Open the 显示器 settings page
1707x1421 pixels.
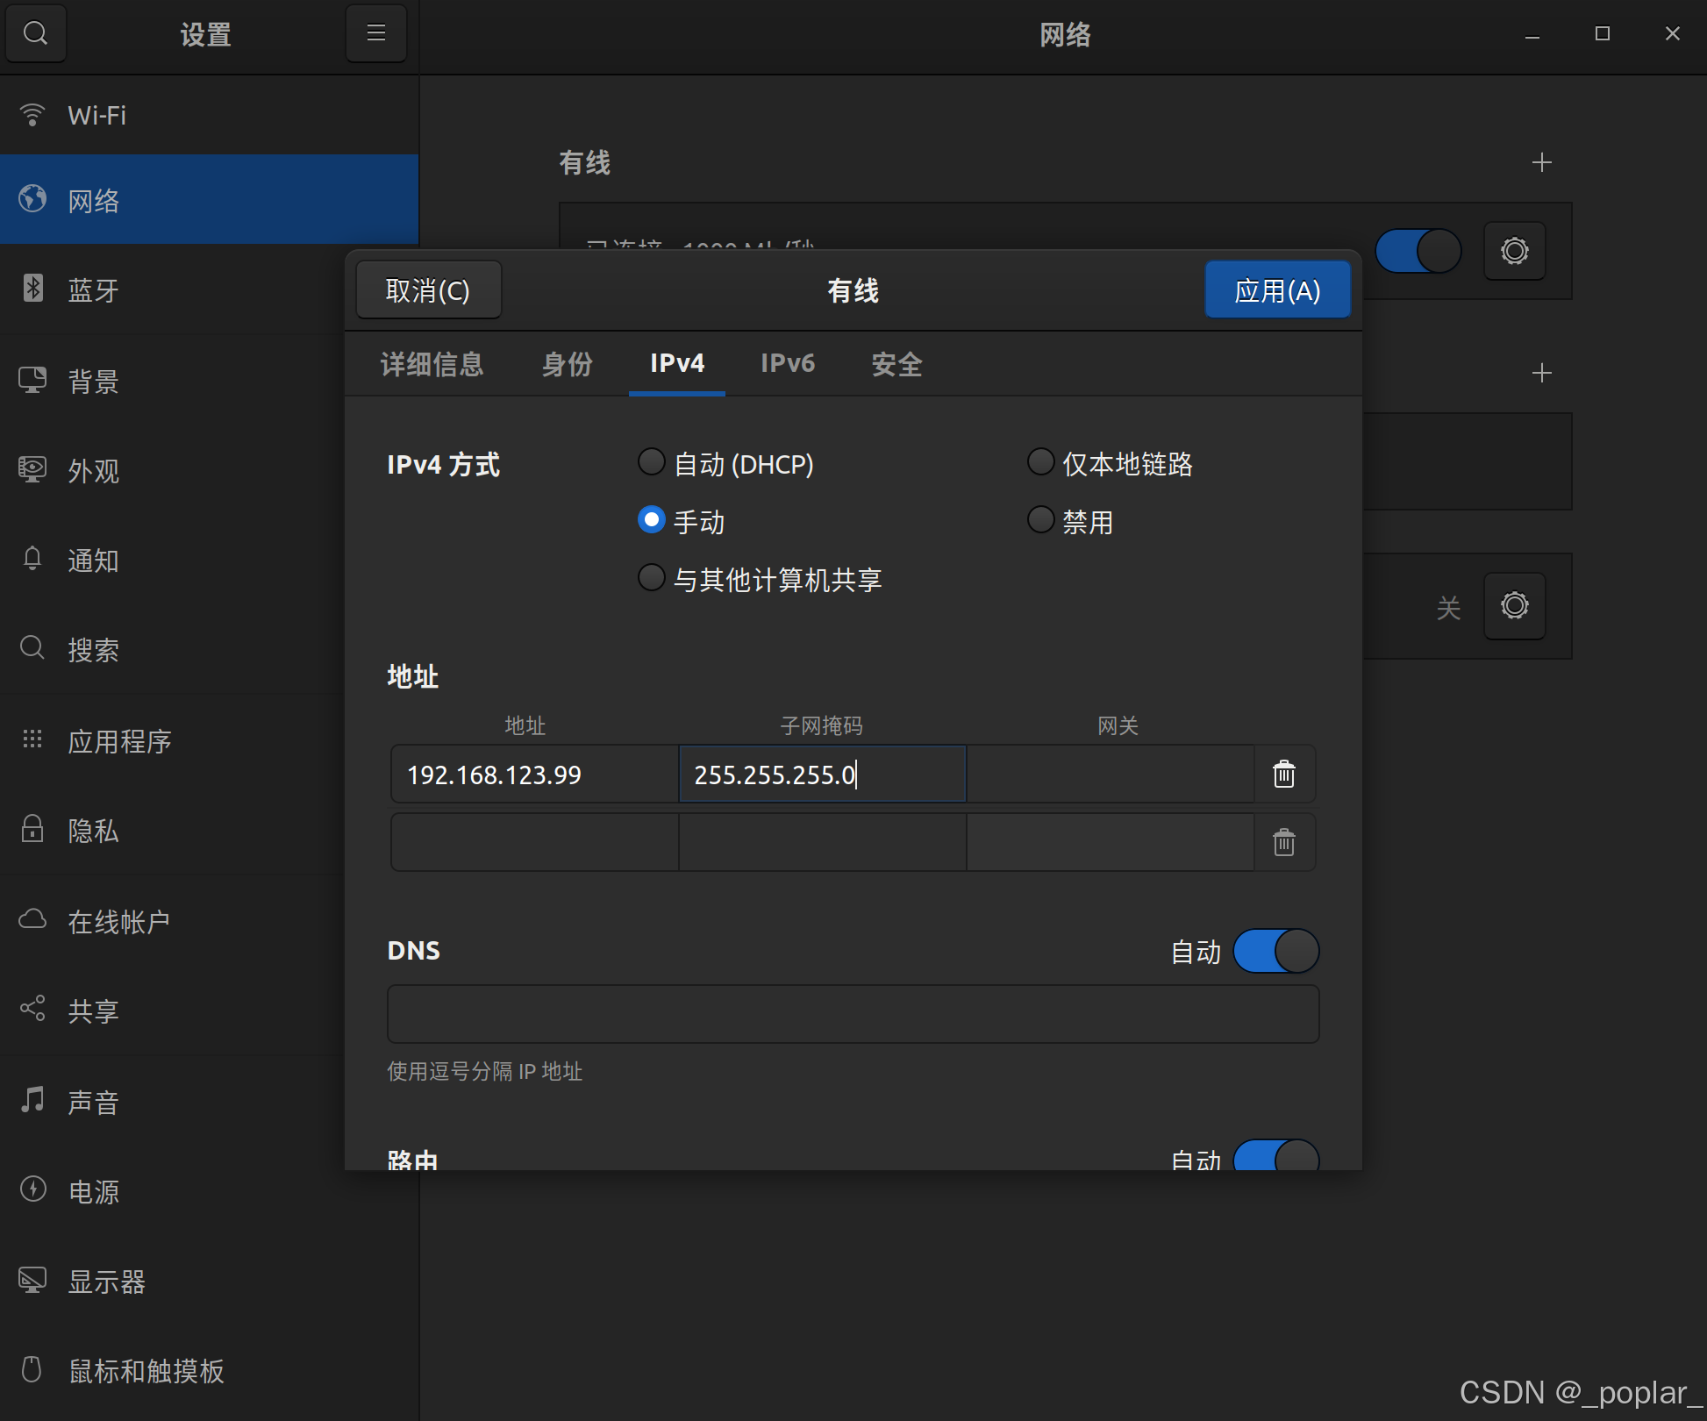click(x=107, y=1282)
